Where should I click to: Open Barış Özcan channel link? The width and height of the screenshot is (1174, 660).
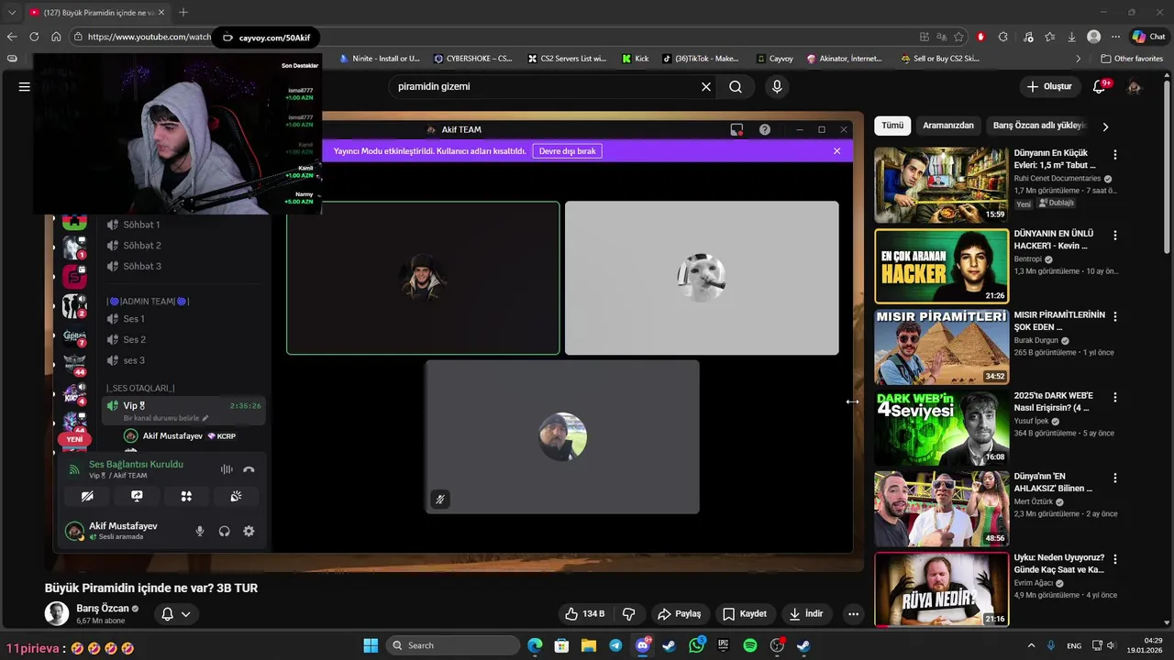click(102, 609)
